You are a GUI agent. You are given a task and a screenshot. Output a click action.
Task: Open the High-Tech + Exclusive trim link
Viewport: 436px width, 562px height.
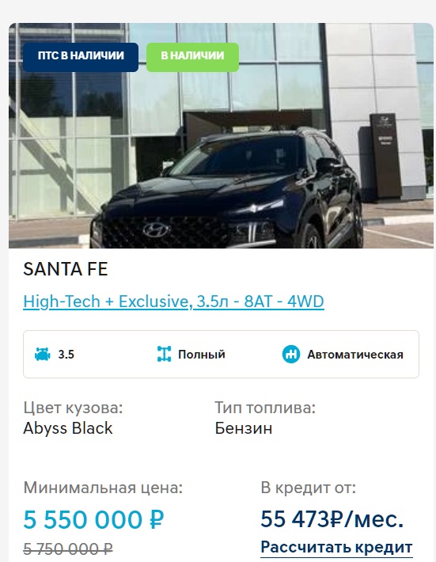(x=173, y=302)
